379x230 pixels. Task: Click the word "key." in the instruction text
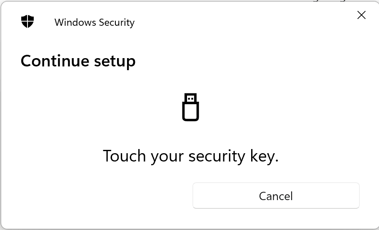264,157
